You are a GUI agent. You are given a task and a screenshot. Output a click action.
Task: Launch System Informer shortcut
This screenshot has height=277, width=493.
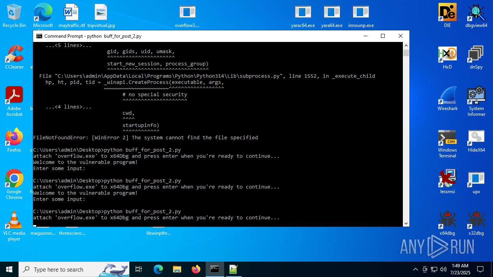point(476,102)
